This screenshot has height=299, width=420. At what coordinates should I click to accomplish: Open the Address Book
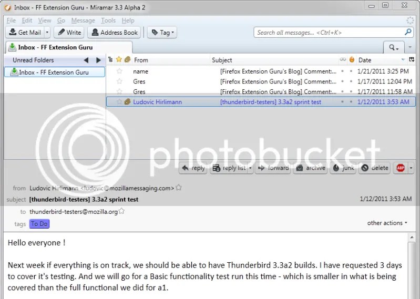[x=114, y=33]
